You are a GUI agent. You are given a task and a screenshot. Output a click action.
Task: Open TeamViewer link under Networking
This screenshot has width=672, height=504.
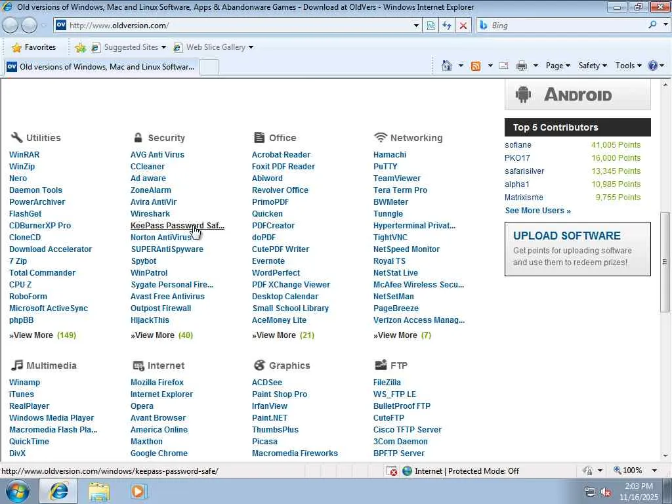pyautogui.click(x=397, y=178)
